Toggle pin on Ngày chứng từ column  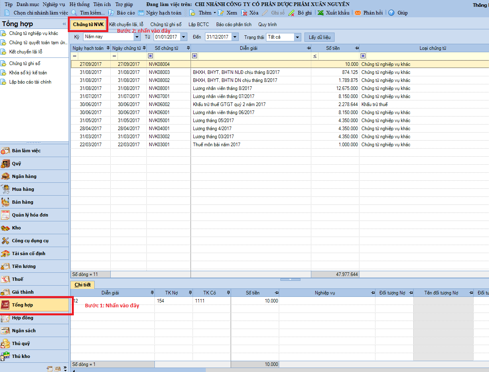pos(144,48)
